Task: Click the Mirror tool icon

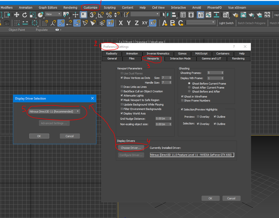Action: 166,15
